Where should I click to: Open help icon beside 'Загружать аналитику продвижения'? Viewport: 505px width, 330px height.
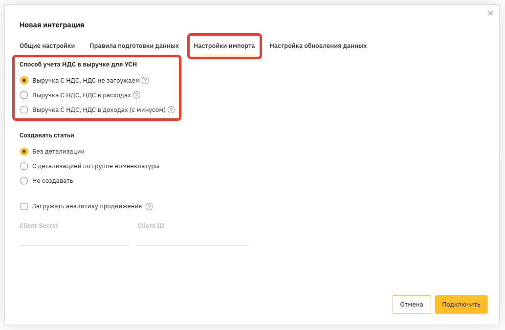click(149, 206)
